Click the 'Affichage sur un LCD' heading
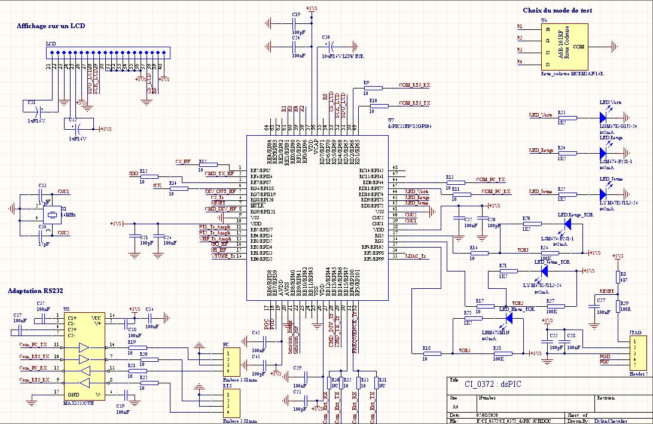 (51, 26)
